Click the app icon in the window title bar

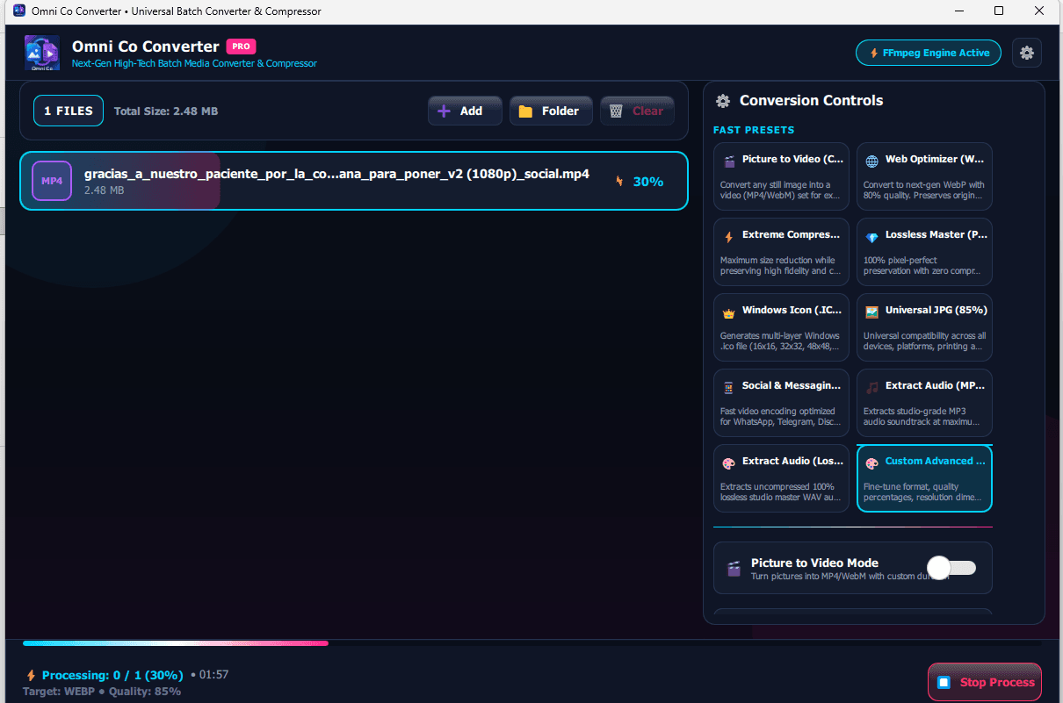[x=19, y=11]
